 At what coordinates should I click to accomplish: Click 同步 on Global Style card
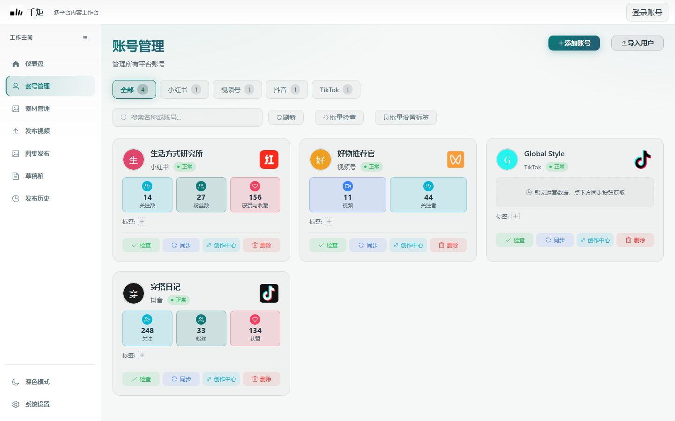pyautogui.click(x=555, y=240)
